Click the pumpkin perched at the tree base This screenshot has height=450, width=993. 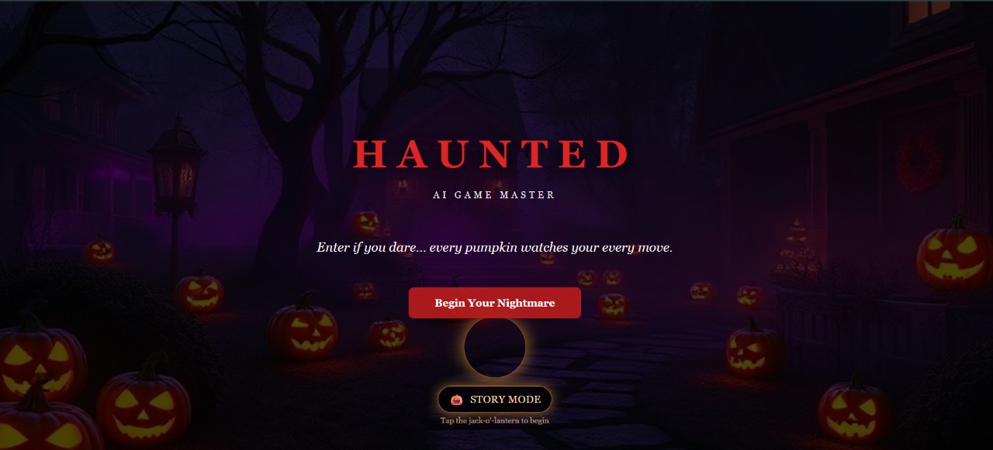click(365, 223)
